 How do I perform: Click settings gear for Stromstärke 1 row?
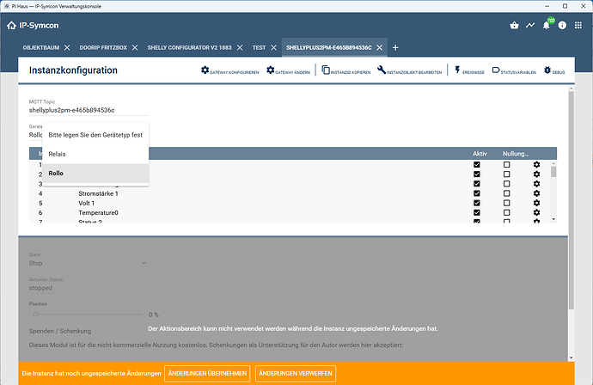pyautogui.click(x=536, y=193)
